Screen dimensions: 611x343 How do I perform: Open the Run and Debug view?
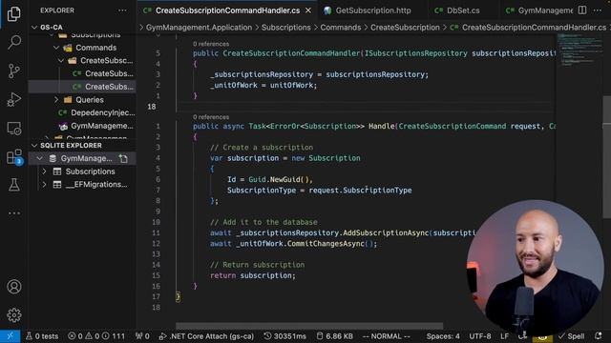[x=14, y=99]
